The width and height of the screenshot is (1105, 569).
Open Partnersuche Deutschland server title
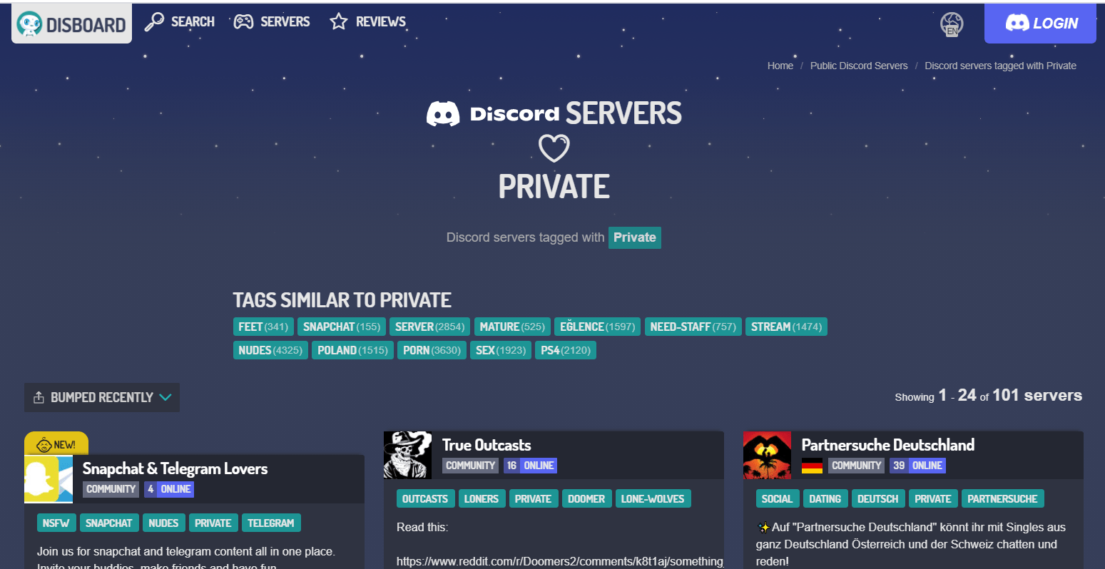click(x=888, y=445)
